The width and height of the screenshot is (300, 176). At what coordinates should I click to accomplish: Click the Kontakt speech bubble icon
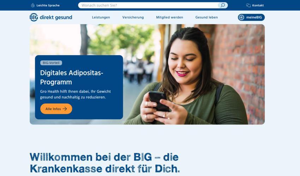click(x=248, y=5)
